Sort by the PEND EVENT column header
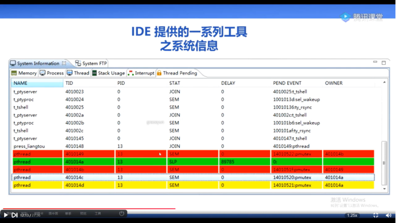 tap(297, 83)
